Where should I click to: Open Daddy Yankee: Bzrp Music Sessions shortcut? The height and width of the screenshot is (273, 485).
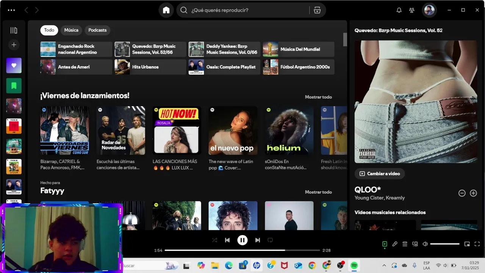pos(225,49)
